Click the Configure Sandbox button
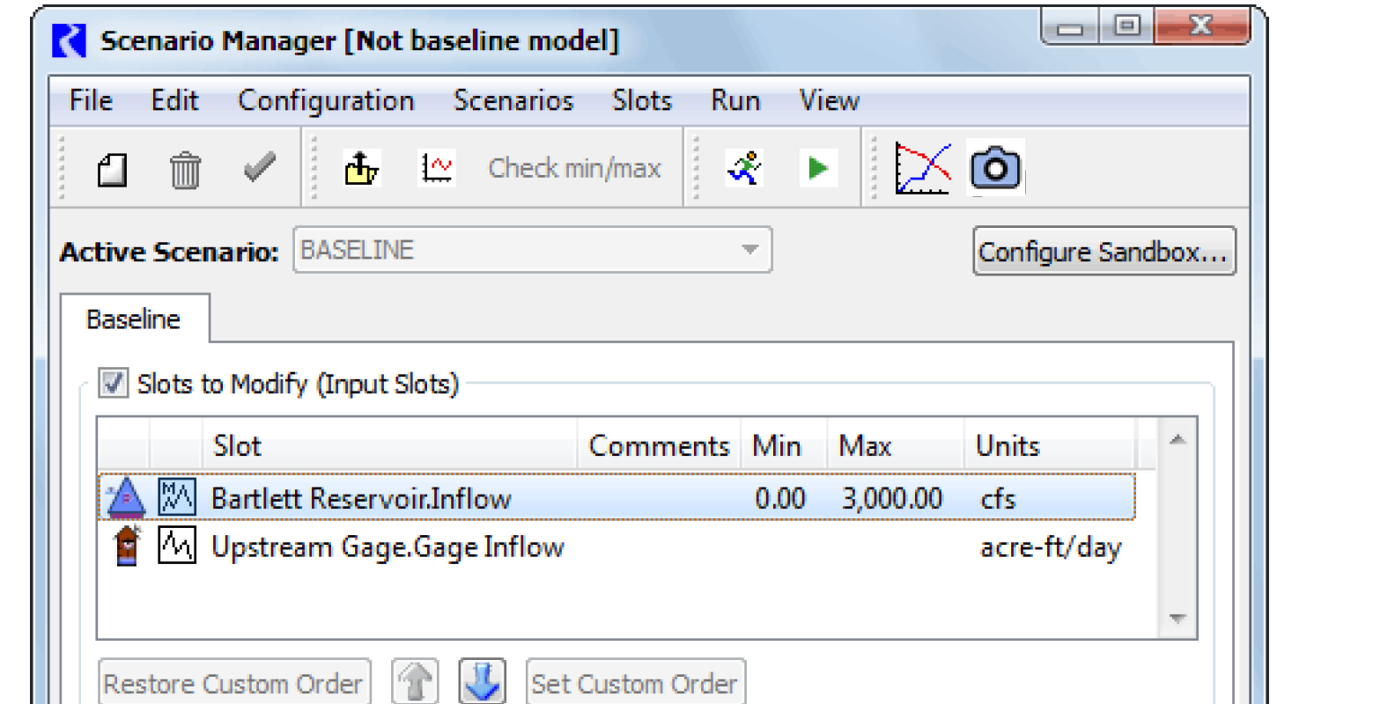This screenshot has height=704, width=1373. pyautogui.click(x=1104, y=253)
